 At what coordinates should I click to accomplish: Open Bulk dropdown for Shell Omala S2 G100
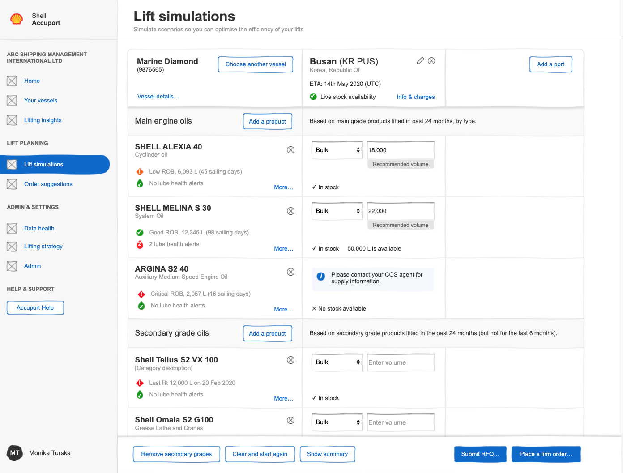[337, 422]
